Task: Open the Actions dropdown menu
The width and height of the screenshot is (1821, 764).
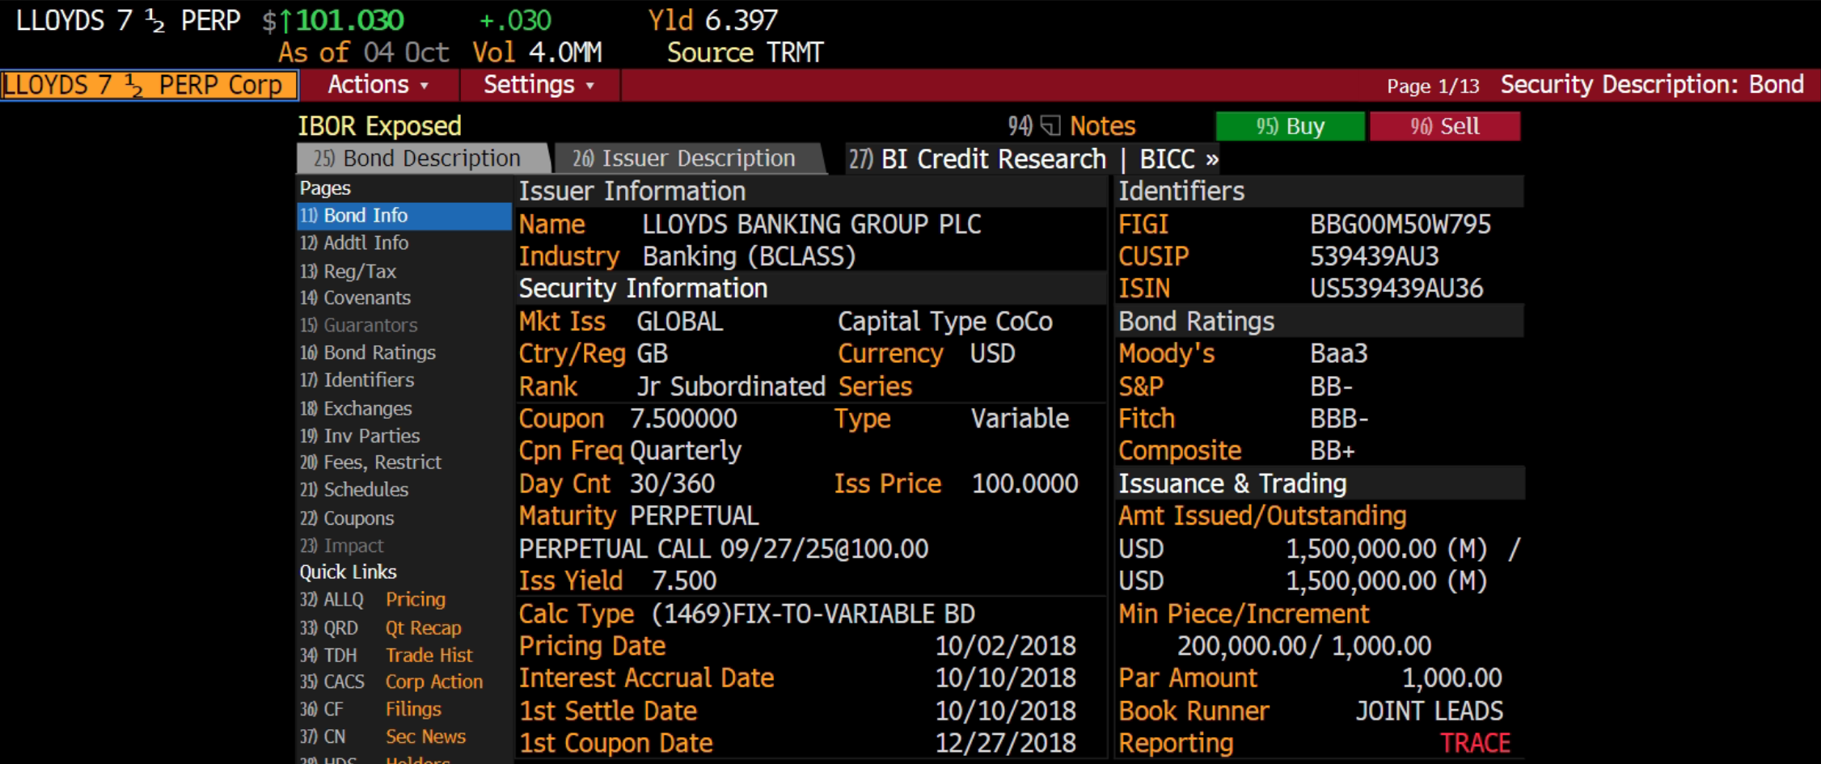Action: pos(378,85)
